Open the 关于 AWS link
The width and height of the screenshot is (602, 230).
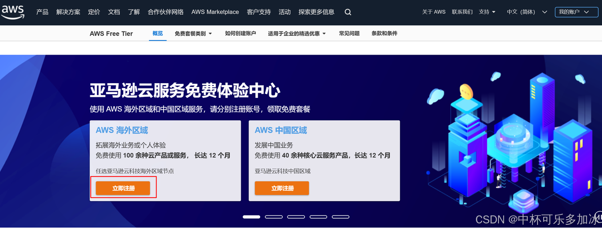tap(434, 12)
